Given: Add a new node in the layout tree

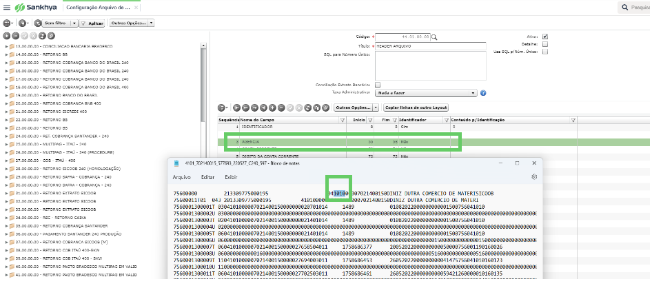Looking at the screenshot, I should pyautogui.click(x=6, y=36).
